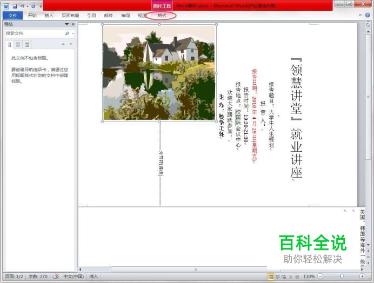Image resolution: width=374 pixels, height=283 pixels.
Task: Browse search results tab in navigation pane
Action: tap(27, 45)
